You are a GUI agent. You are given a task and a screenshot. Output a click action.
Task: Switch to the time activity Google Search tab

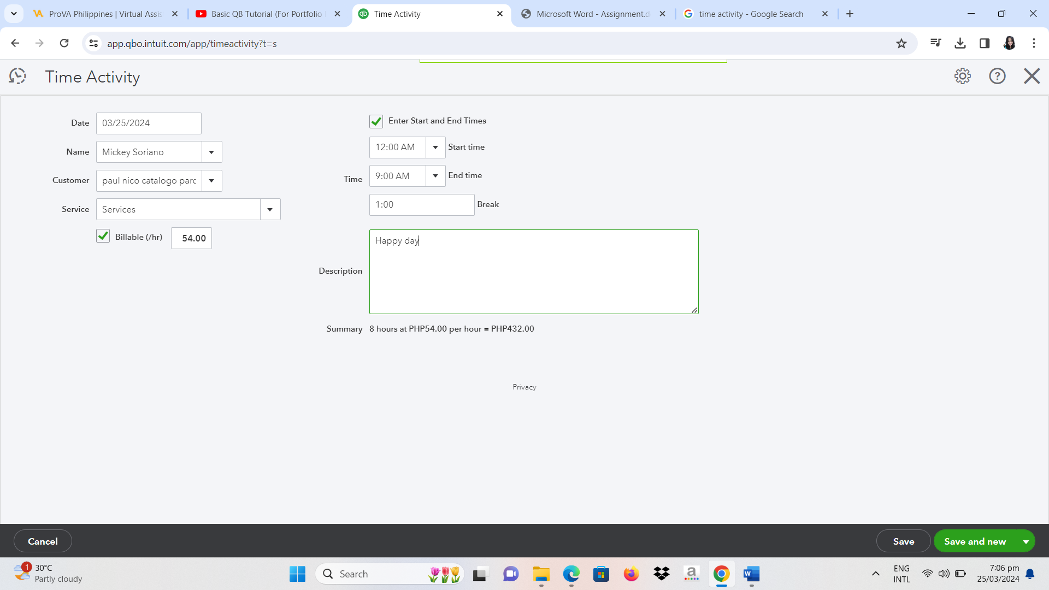[751, 14]
